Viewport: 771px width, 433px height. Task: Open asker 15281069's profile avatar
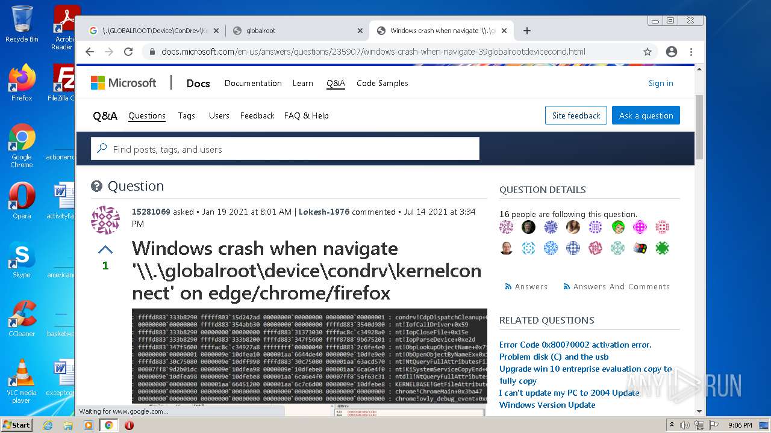pyautogui.click(x=105, y=220)
